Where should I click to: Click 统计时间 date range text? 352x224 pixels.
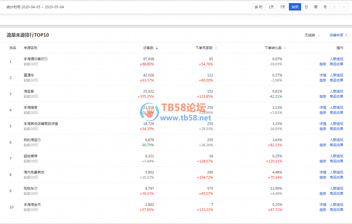pos(35,7)
